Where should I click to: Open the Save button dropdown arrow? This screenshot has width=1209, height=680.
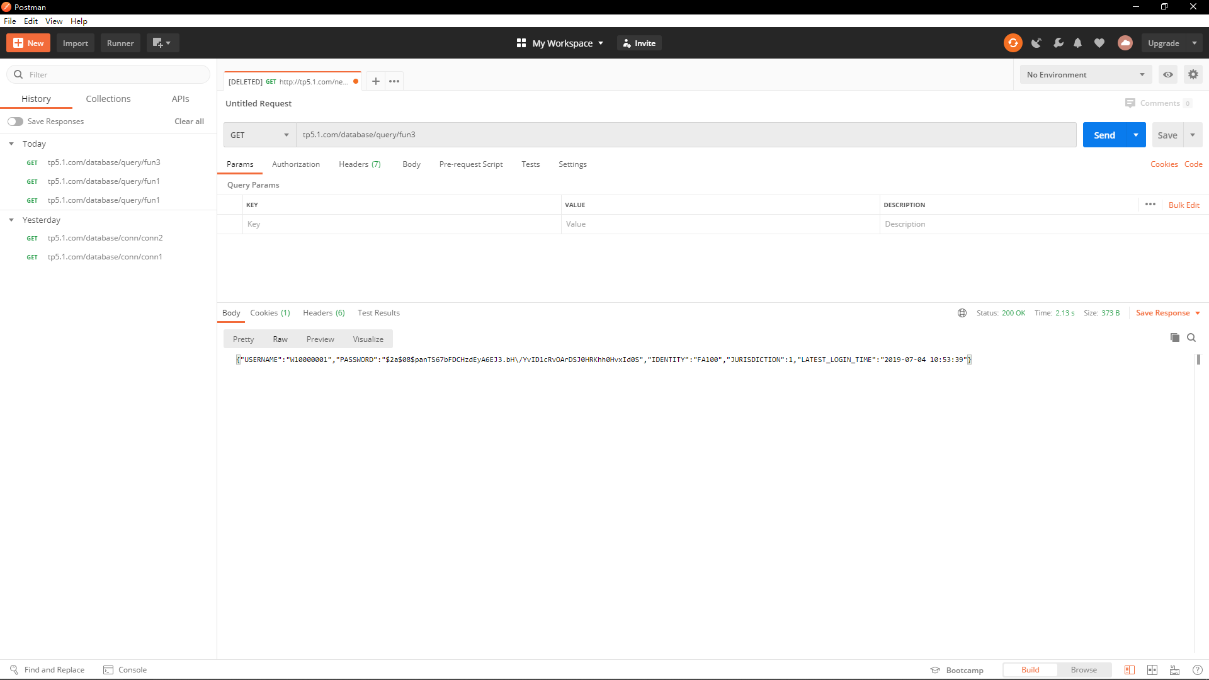click(1193, 135)
